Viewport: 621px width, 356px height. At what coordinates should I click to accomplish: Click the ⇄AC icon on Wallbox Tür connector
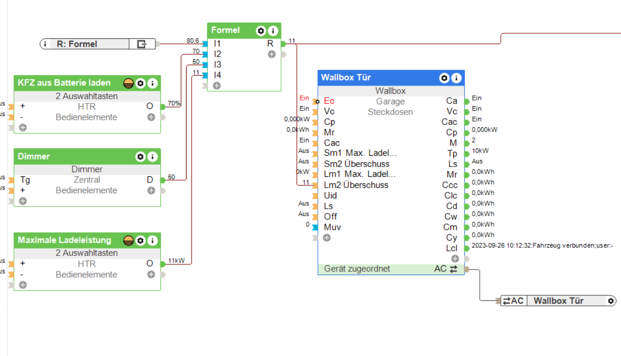point(513,301)
